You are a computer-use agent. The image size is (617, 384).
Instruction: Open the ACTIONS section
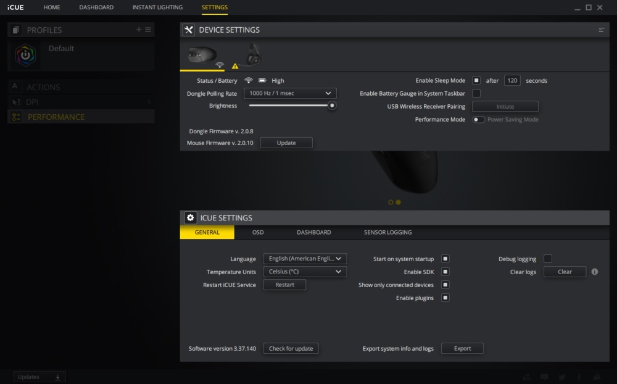click(x=81, y=87)
